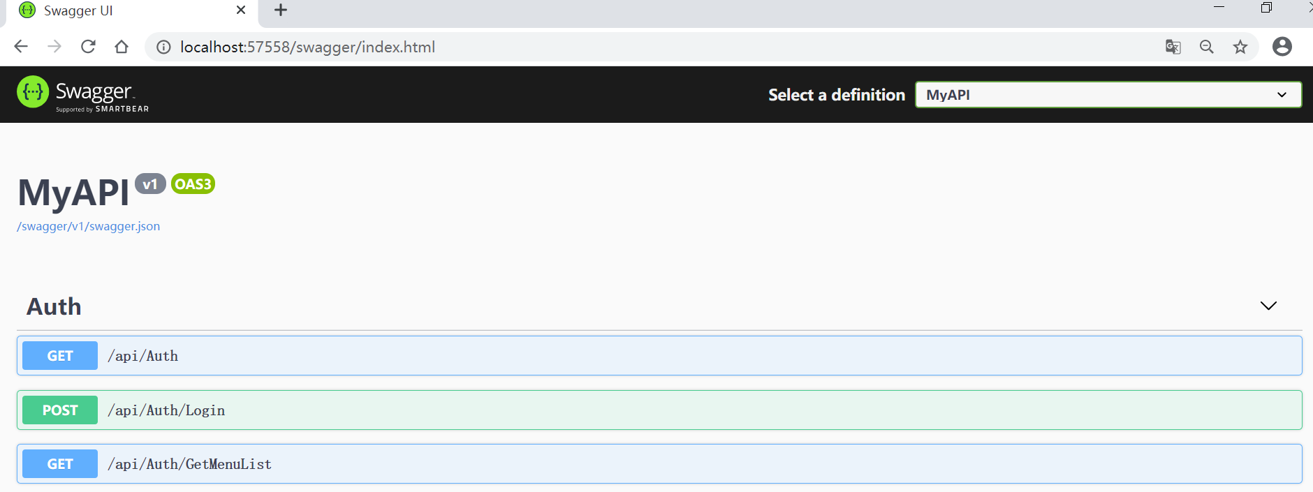The width and height of the screenshot is (1313, 492).
Task: Go to the browser home page
Action: (x=122, y=47)
